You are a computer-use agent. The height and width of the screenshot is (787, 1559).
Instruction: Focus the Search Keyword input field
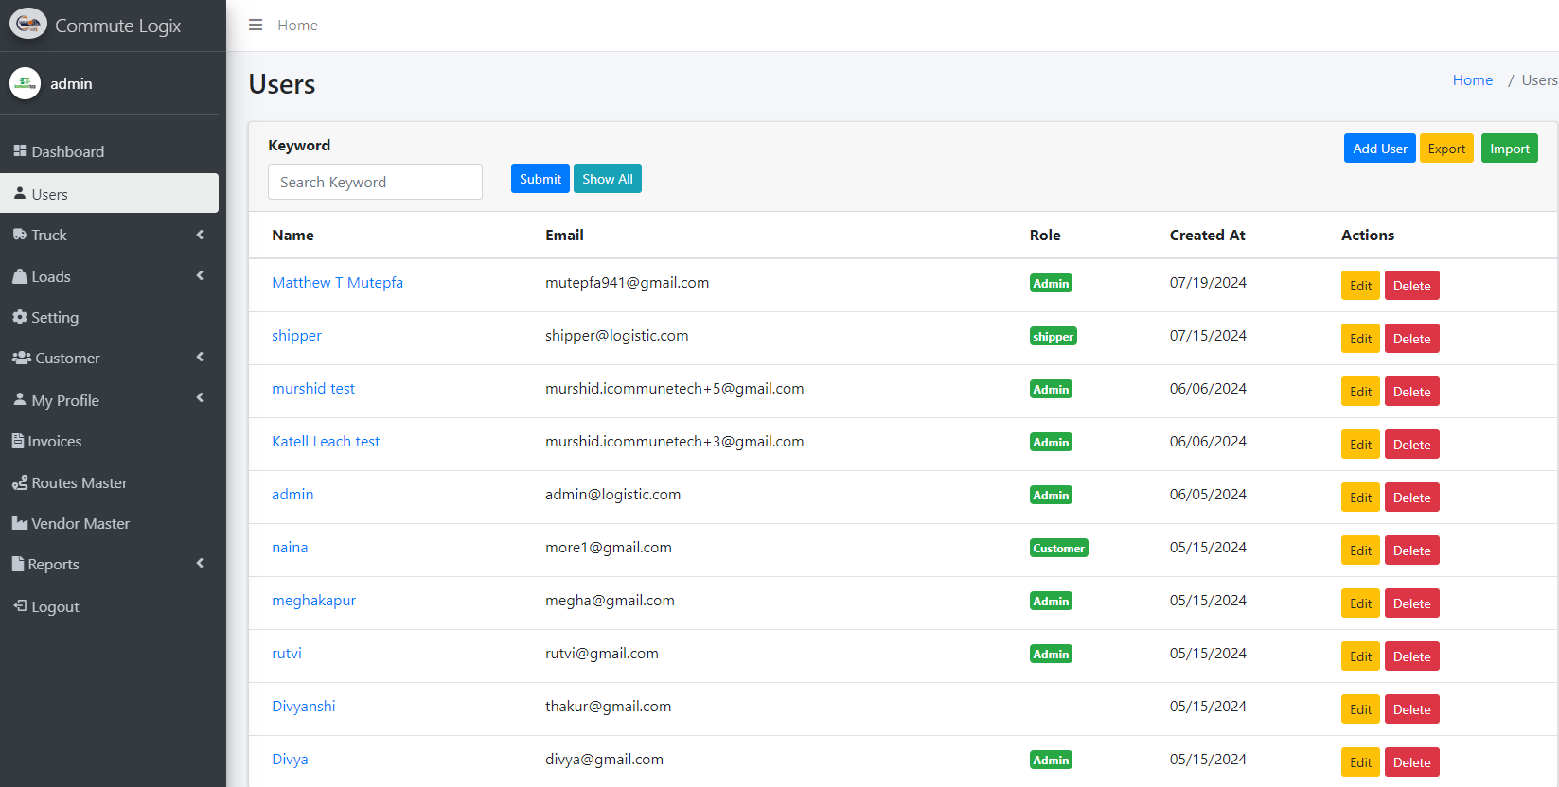[x=375, y=182]
